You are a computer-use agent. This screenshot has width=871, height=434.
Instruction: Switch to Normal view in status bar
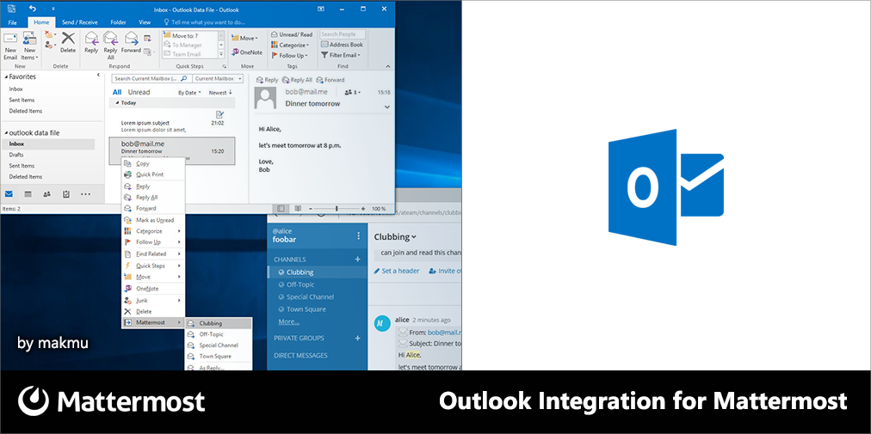point(281,209)
